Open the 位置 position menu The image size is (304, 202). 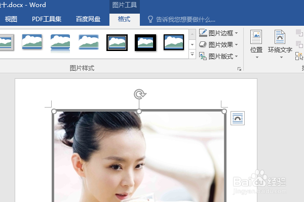tap(256, 44)
